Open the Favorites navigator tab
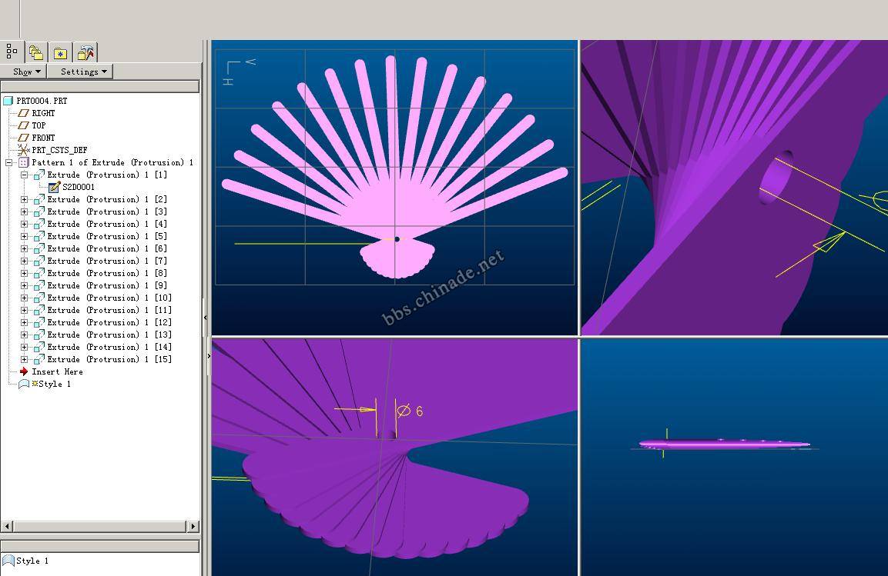This screenshot has height=576, width=888. pos(61,52)
